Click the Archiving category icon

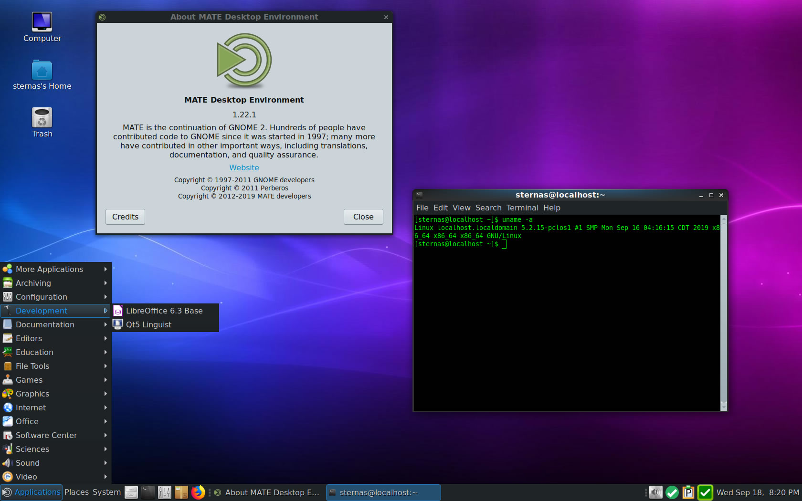[8, 283]
